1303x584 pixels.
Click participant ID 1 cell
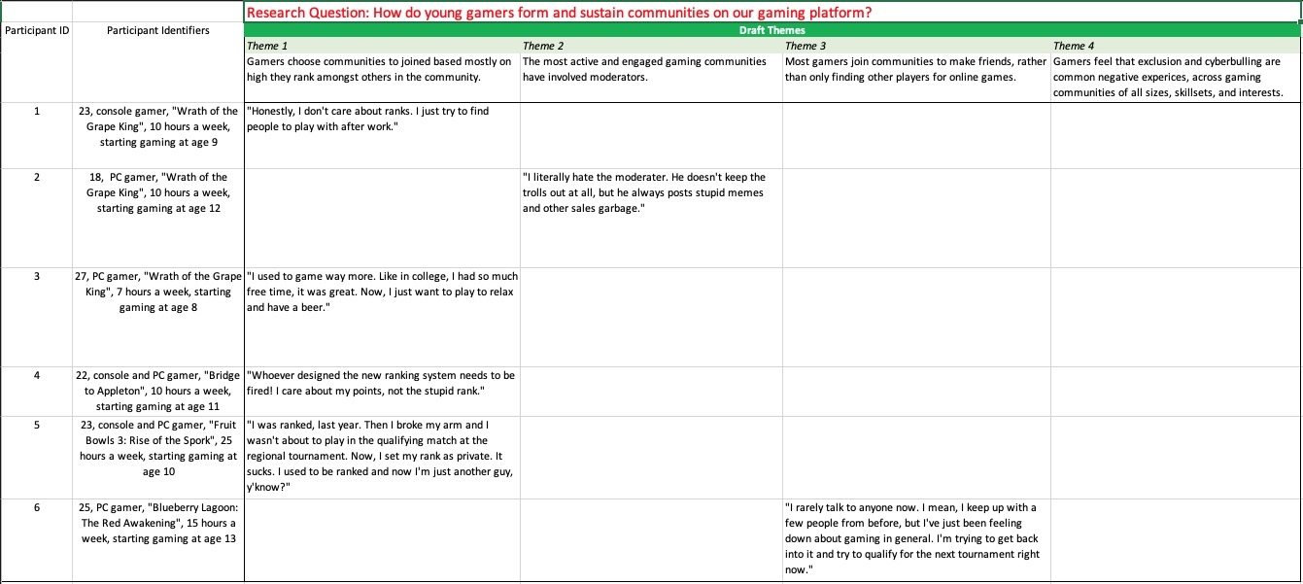(x=37, y=135)
